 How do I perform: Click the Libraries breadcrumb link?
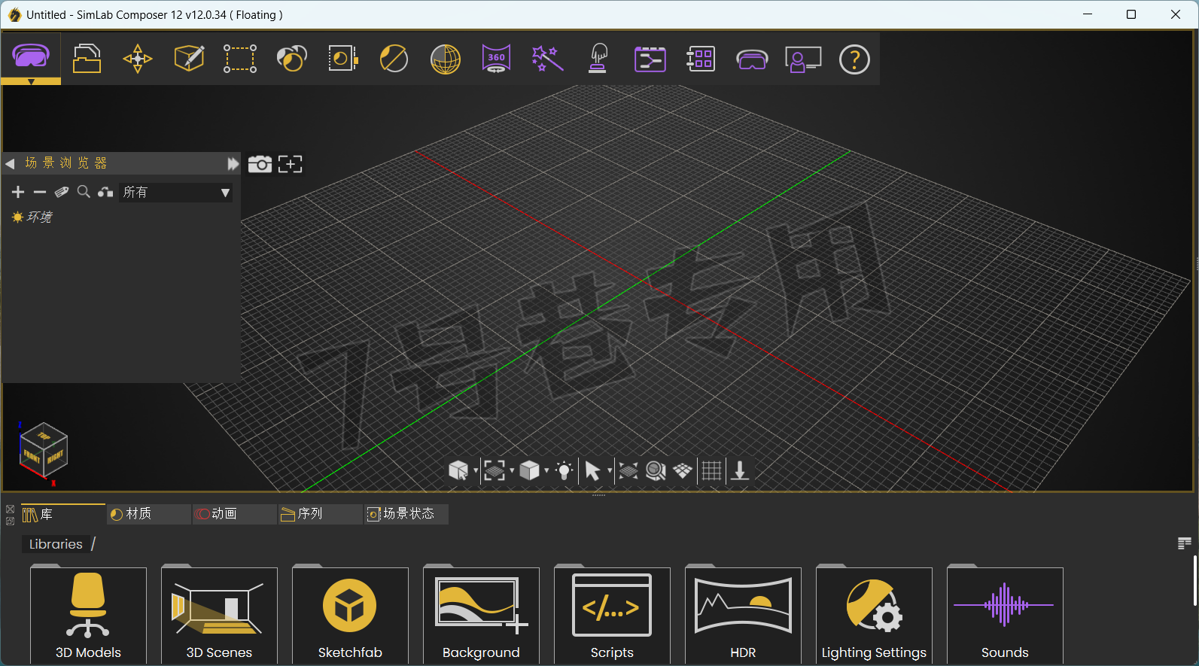click(56, 544)
